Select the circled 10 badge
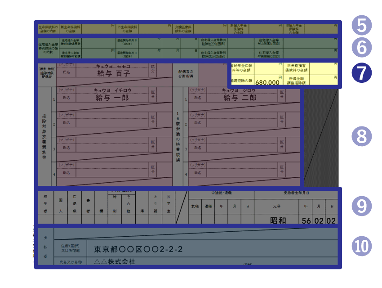This screenshot has height=288, width=382. tap(361, 246)
